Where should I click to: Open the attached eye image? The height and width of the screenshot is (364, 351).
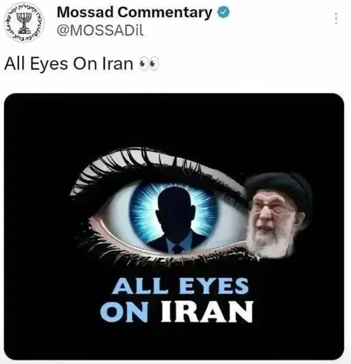point(174,226)
